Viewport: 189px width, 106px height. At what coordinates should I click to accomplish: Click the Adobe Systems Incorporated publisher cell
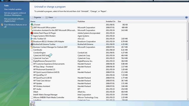[x=89, y=33]
